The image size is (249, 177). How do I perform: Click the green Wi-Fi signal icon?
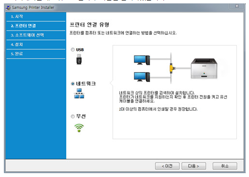79,128
